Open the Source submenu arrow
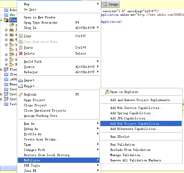184x173 pixels. (98, 66)
